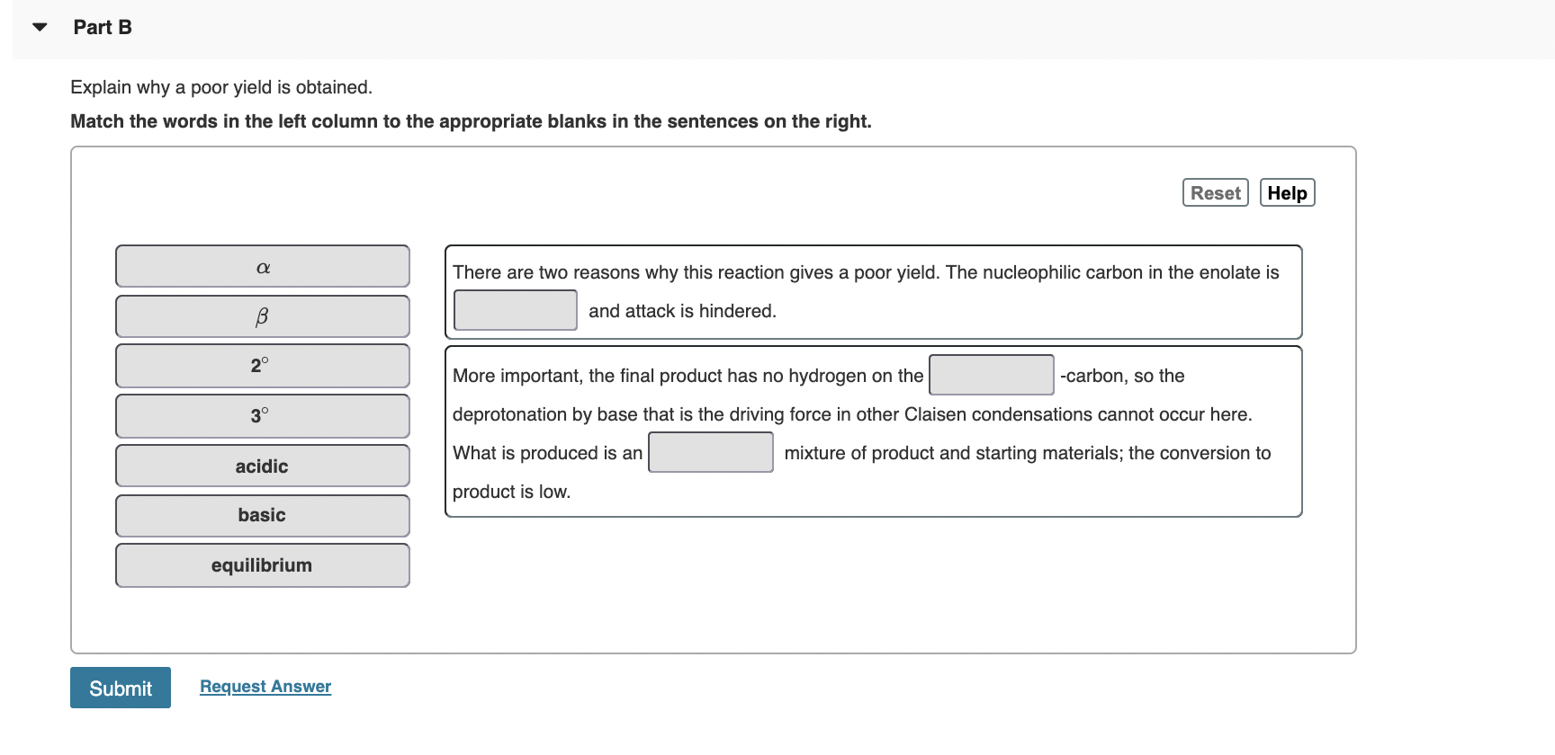This screenshot has width=1555, height=755.
Task: Collapse the Part B section arrow
Action: (x=40, y=27)
